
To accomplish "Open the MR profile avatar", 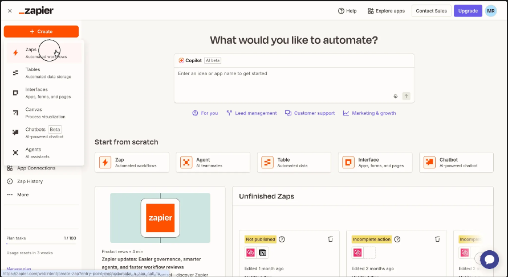I will (490, 11).
